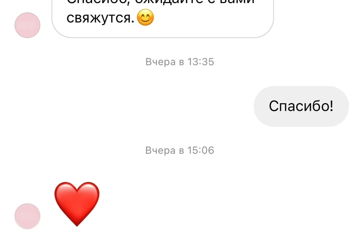The height and width of the screenshot is (234, 360).
Task: Click the heart's bottom tip
Action: pyautogui.click(x=77, y=223)
